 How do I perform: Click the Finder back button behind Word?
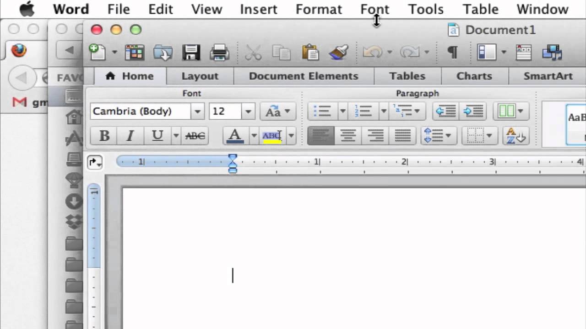click(70, 50)
